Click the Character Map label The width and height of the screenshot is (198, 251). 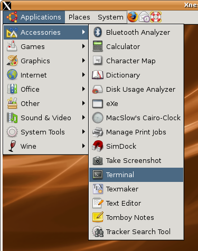pos(131,61)
